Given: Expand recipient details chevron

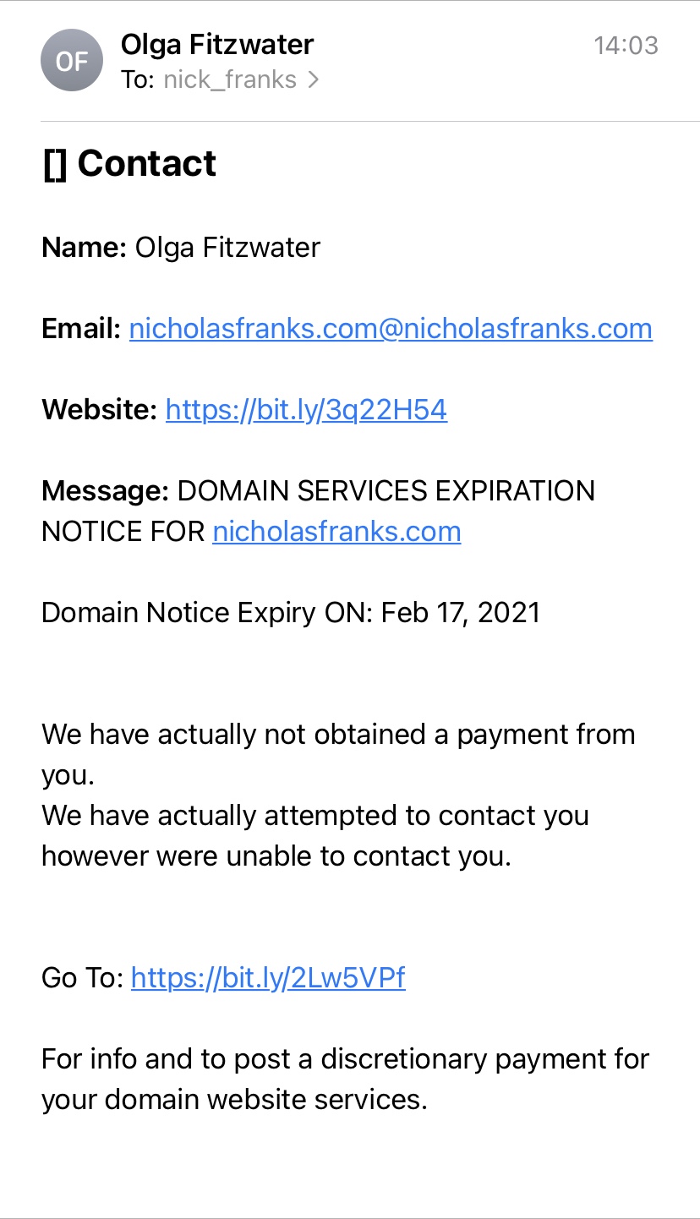Looking at the screenshot, I should pos(314,80).
